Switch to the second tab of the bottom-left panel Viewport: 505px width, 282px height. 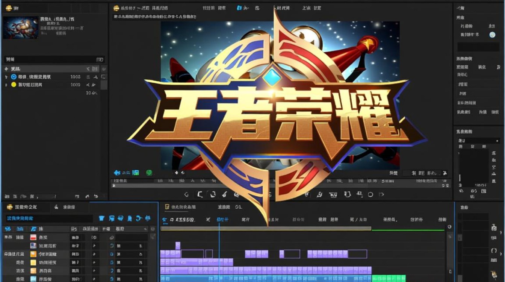pyautogui.click(x=65, y=207)
